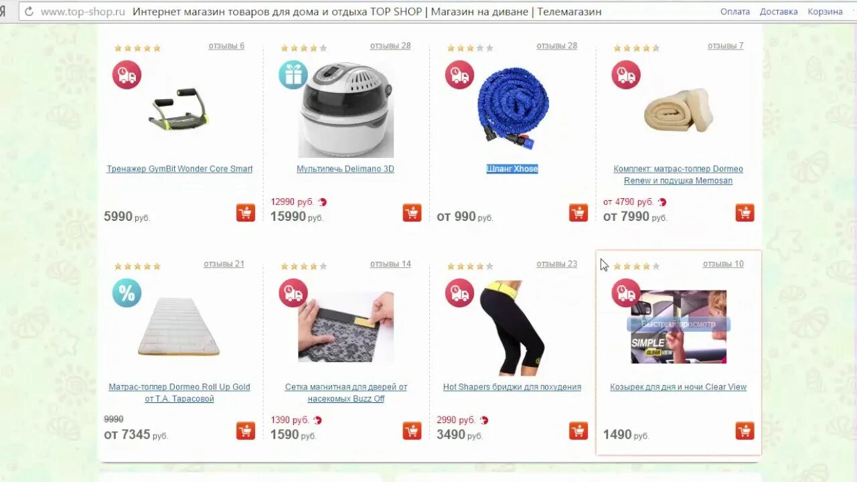
Task: Add Hot Shapers бриджи to cart
Action: pos(578,430)
